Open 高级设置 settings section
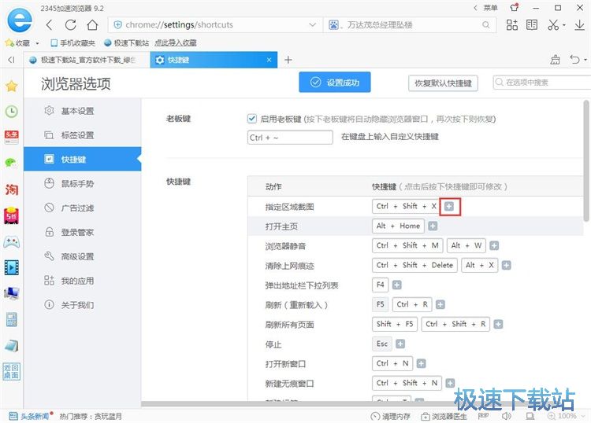 (x=82, y=256)
